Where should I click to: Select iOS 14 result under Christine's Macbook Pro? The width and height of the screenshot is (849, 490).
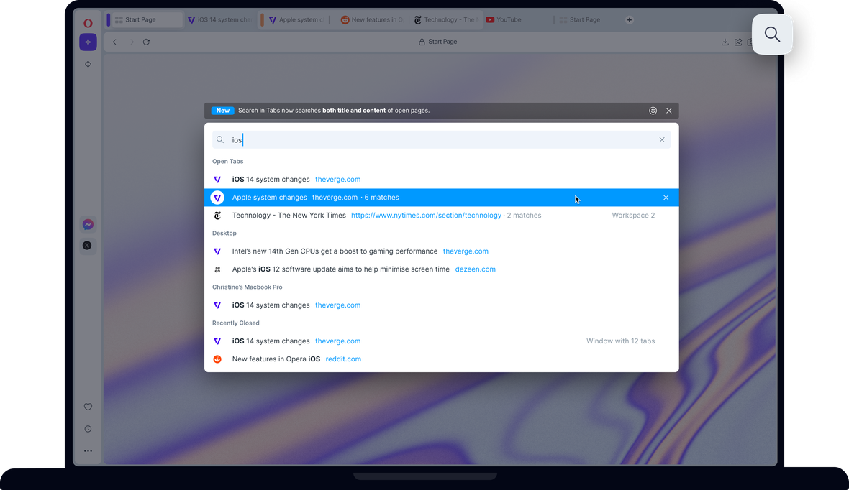click(x=441, y=305)
